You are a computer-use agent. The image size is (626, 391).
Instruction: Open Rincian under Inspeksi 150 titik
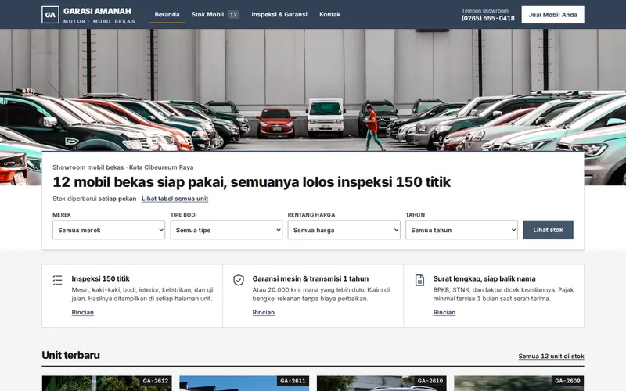point(83,312)
